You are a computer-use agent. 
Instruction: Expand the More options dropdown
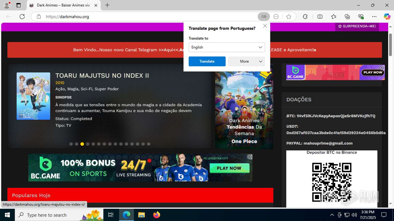click(x=247, y=61)
